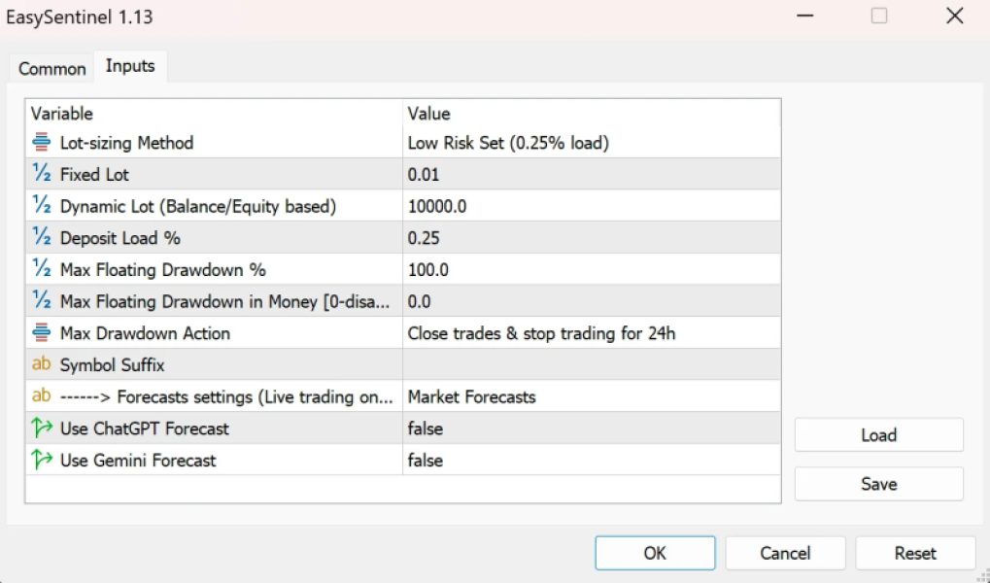Click the Use ChatGPT Forecast boolean icon

[42, 429]
